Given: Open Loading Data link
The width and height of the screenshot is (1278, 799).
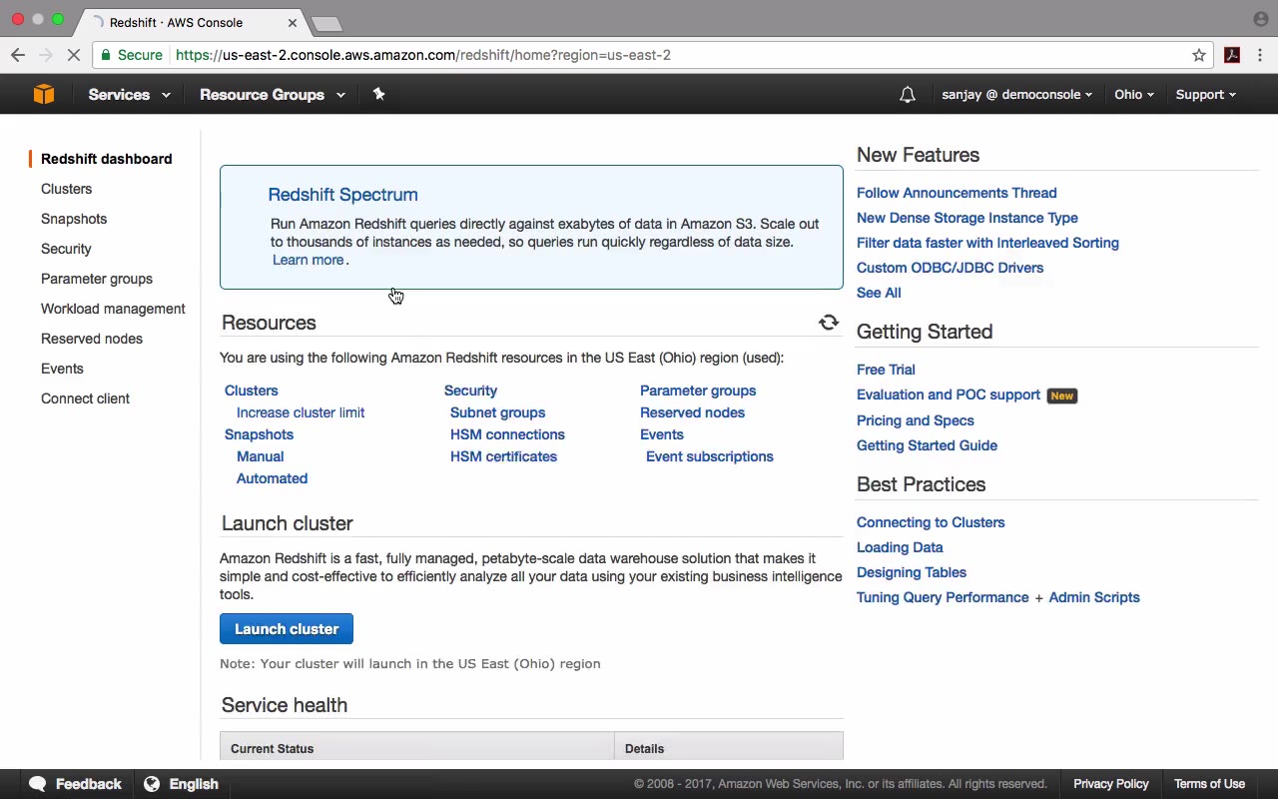Looking at the screenshot, I should coord(900,547).
